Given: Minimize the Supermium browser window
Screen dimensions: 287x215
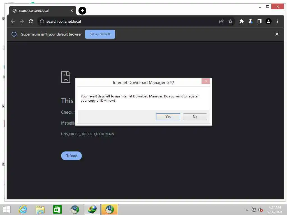Looking at the screenshot, I should click(x=260, y=7).
